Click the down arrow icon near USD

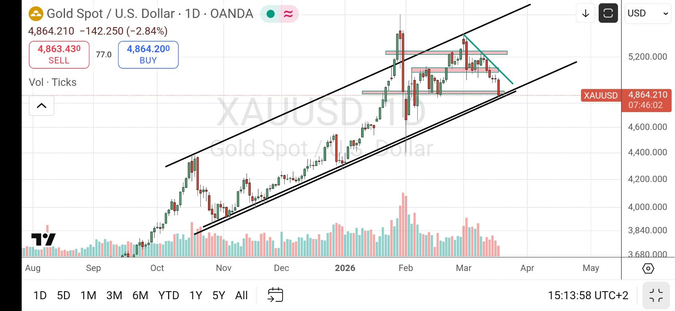586,13
